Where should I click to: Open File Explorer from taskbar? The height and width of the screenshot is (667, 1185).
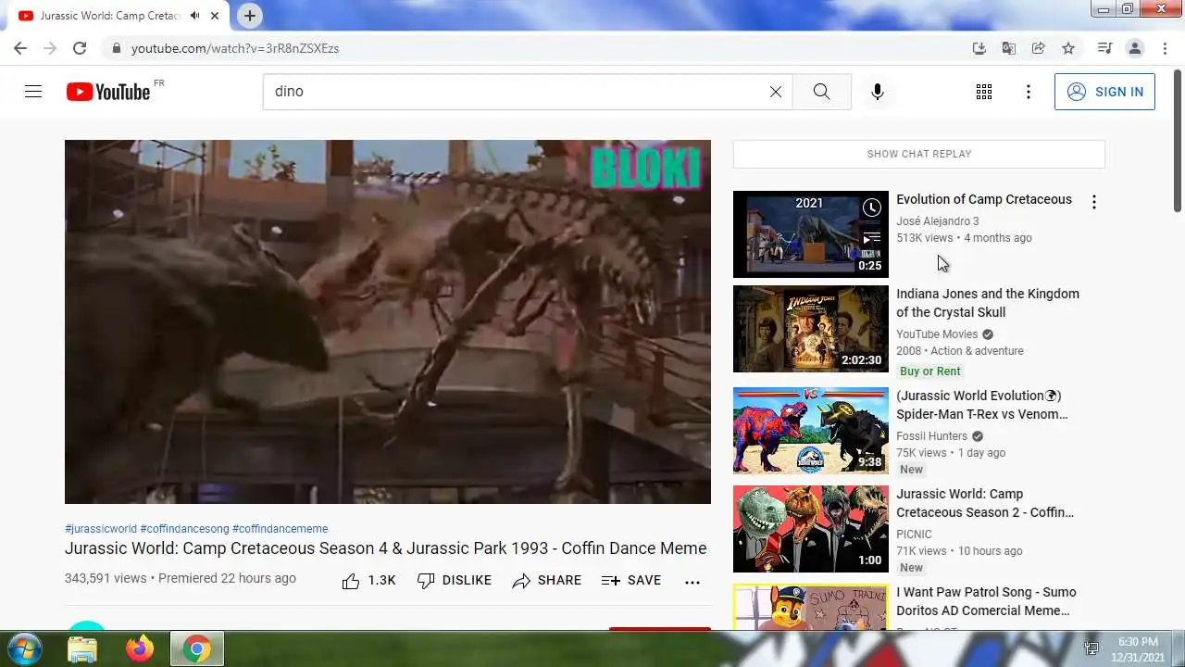(82, 649)
